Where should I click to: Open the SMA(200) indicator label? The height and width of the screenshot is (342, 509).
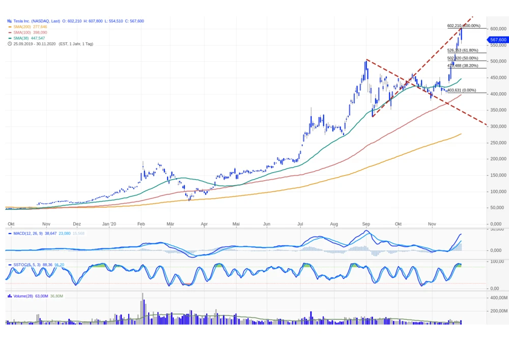[x=23, y=27]
